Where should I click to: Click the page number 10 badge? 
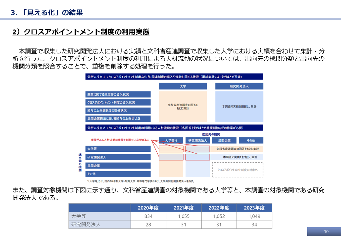click(326, 231)
